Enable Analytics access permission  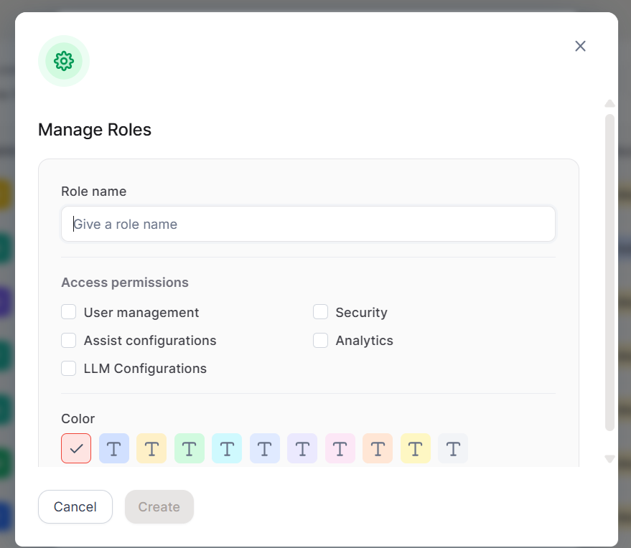[320, 339]
